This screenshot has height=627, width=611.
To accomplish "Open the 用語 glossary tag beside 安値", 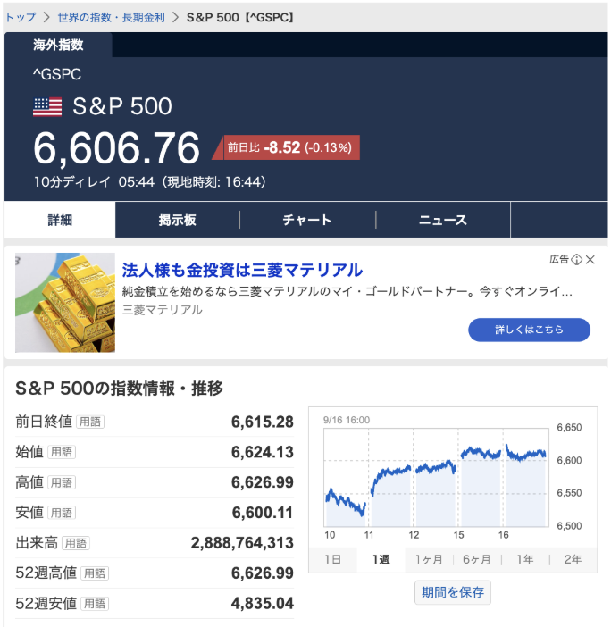I will [61, 513].
